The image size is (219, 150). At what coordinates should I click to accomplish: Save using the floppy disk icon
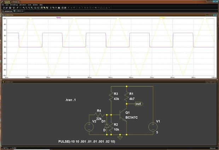10,7
